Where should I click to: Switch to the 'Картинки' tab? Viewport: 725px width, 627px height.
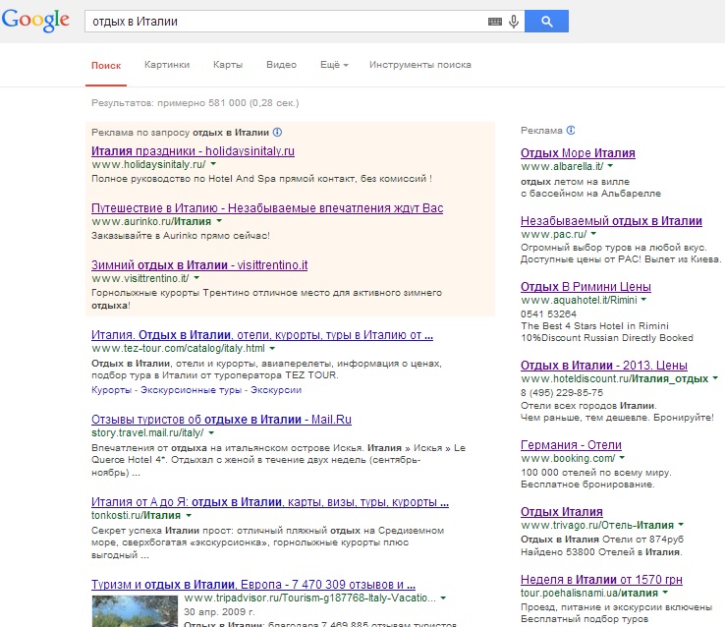click(x=167, y=65)
